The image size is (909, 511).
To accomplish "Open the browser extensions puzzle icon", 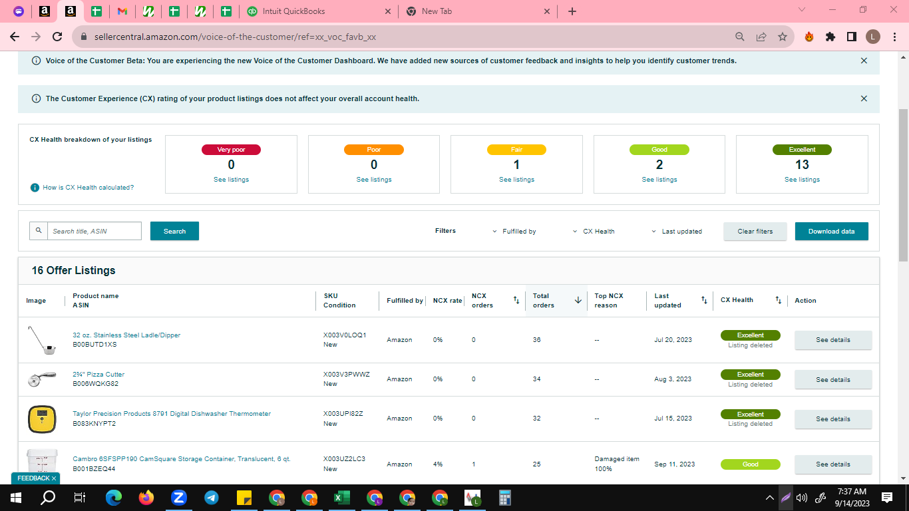I will pos(830,37).
